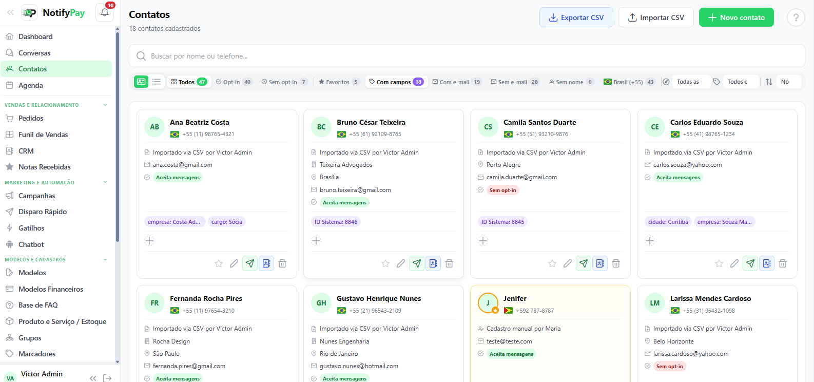Delete Camila Santos Duarte using trash icon
814x382 pixels.
click(616, 263)
